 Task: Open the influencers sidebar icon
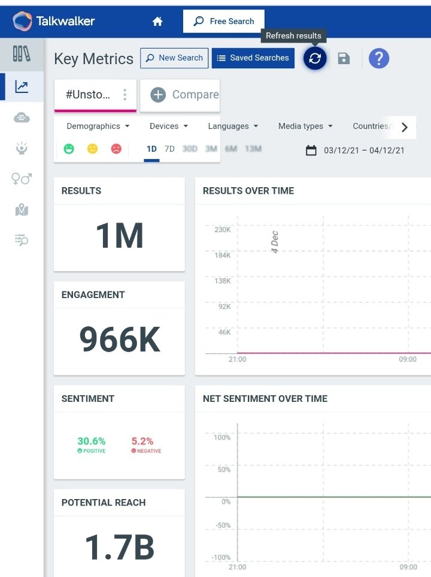(22, 148)
